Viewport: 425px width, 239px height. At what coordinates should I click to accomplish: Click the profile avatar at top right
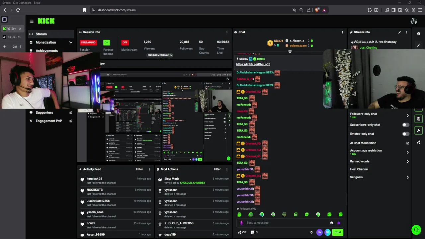point(414,21)
